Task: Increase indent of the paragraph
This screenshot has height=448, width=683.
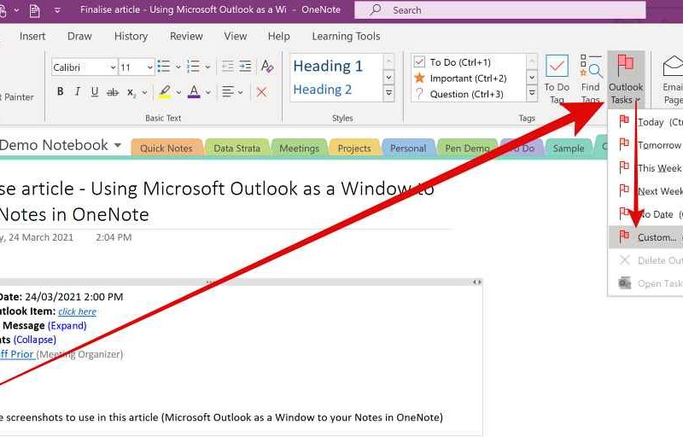Action: [245, 67]
